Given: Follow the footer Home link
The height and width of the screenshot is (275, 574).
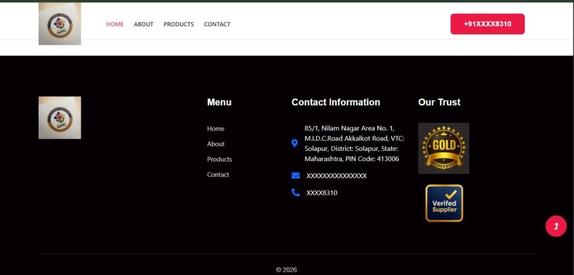Looking at the screenshot, I should click(x=215, y=129).
